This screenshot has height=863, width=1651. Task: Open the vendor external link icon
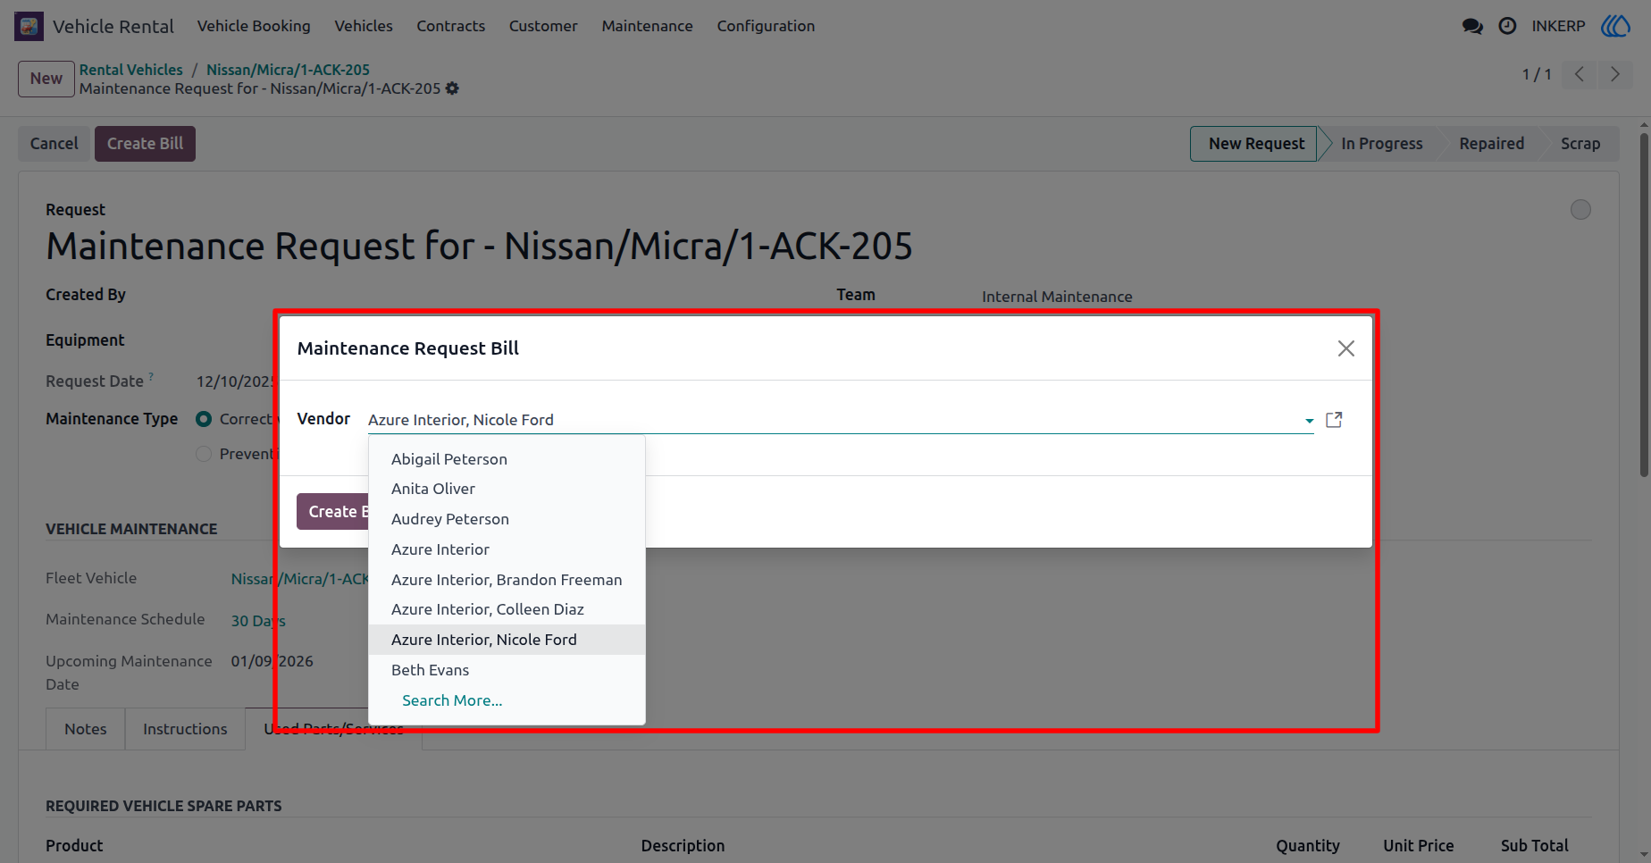click(x=1334, y=420)
